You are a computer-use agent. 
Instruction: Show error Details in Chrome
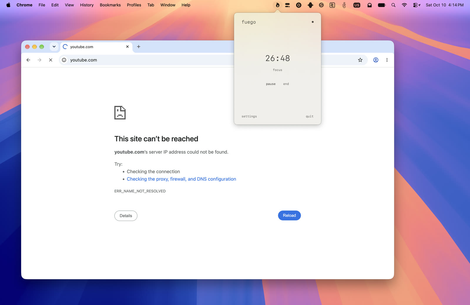click(126, 216)
